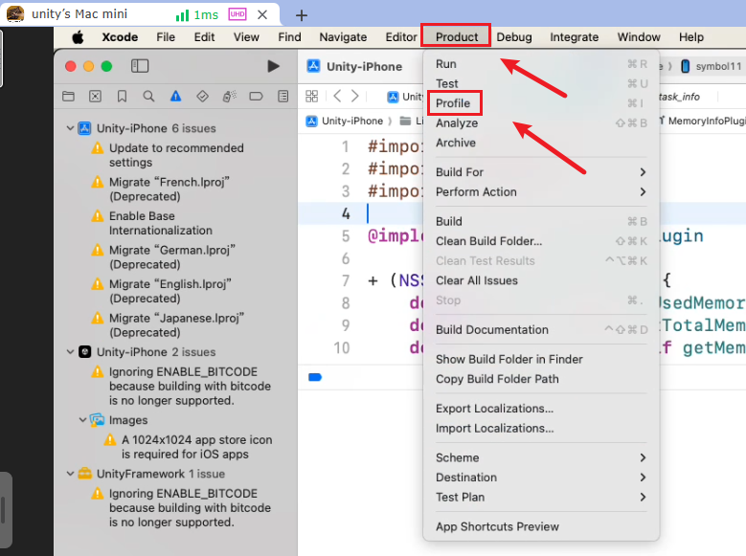Select Clear All Issues menu item

click(541, 280)
